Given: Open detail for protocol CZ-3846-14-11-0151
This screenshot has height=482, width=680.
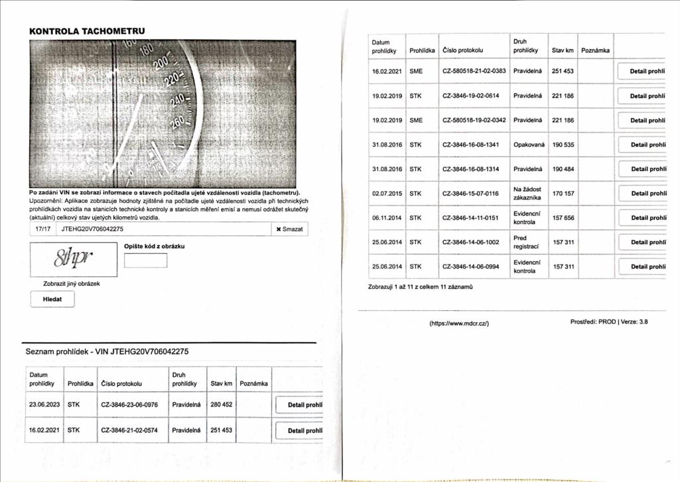Looking at the screenshot, I should pyautogui.click(x=642, y=217).
